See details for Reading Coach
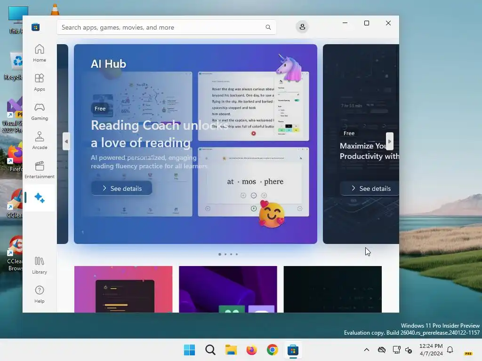Image resolution: width=482 pixels, height=361 pixels. [x=122, y=188]
